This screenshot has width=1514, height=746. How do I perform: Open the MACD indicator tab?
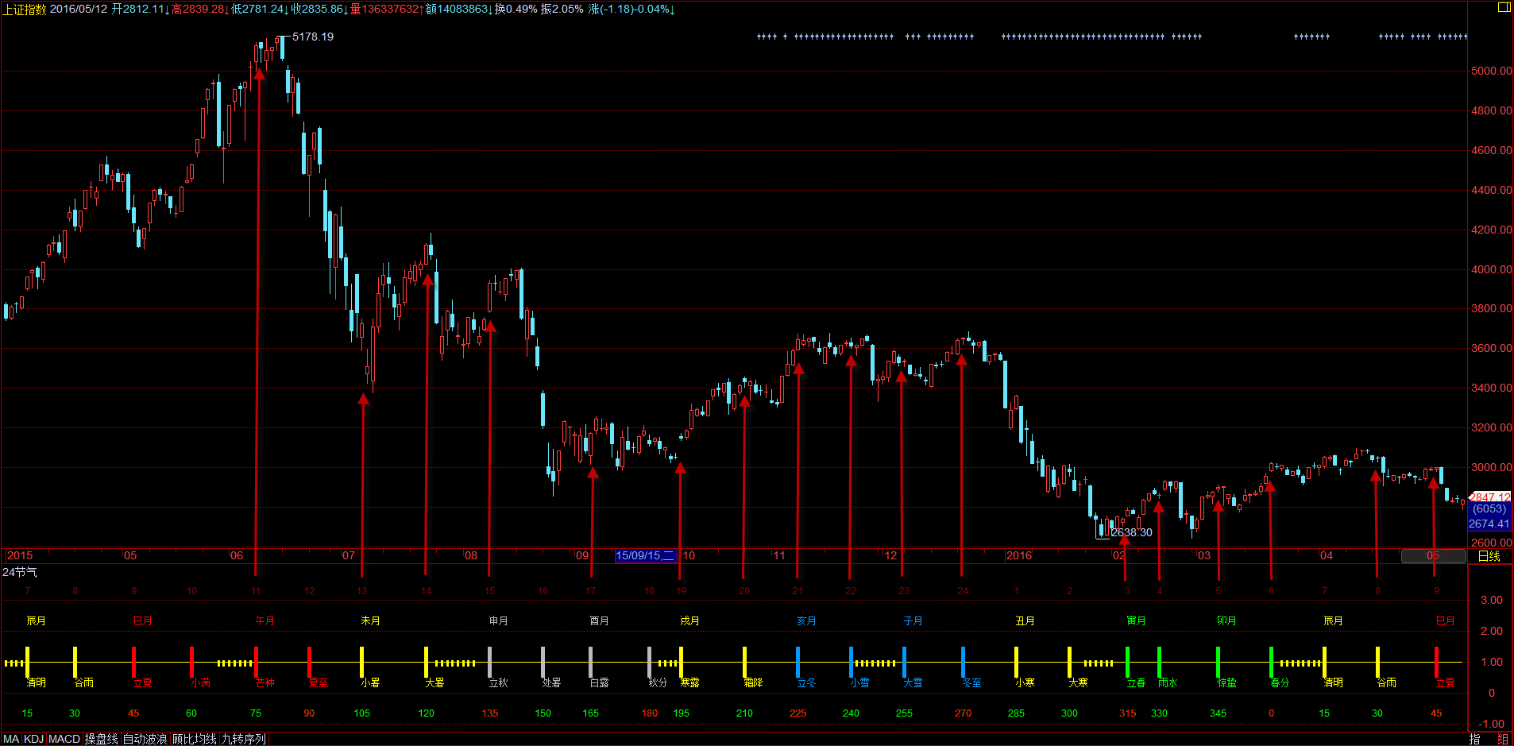click(x=64, y=739)
